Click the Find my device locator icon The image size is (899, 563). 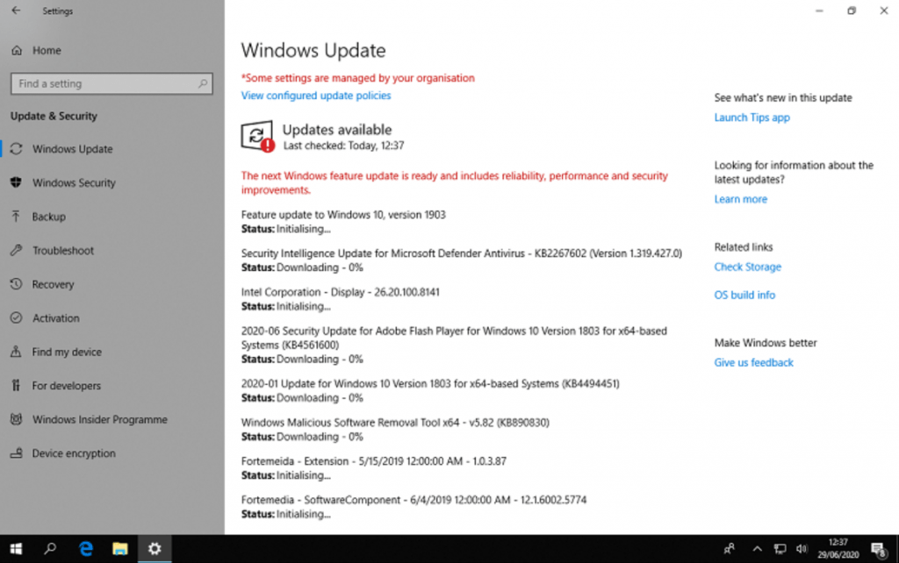[16, 352]
